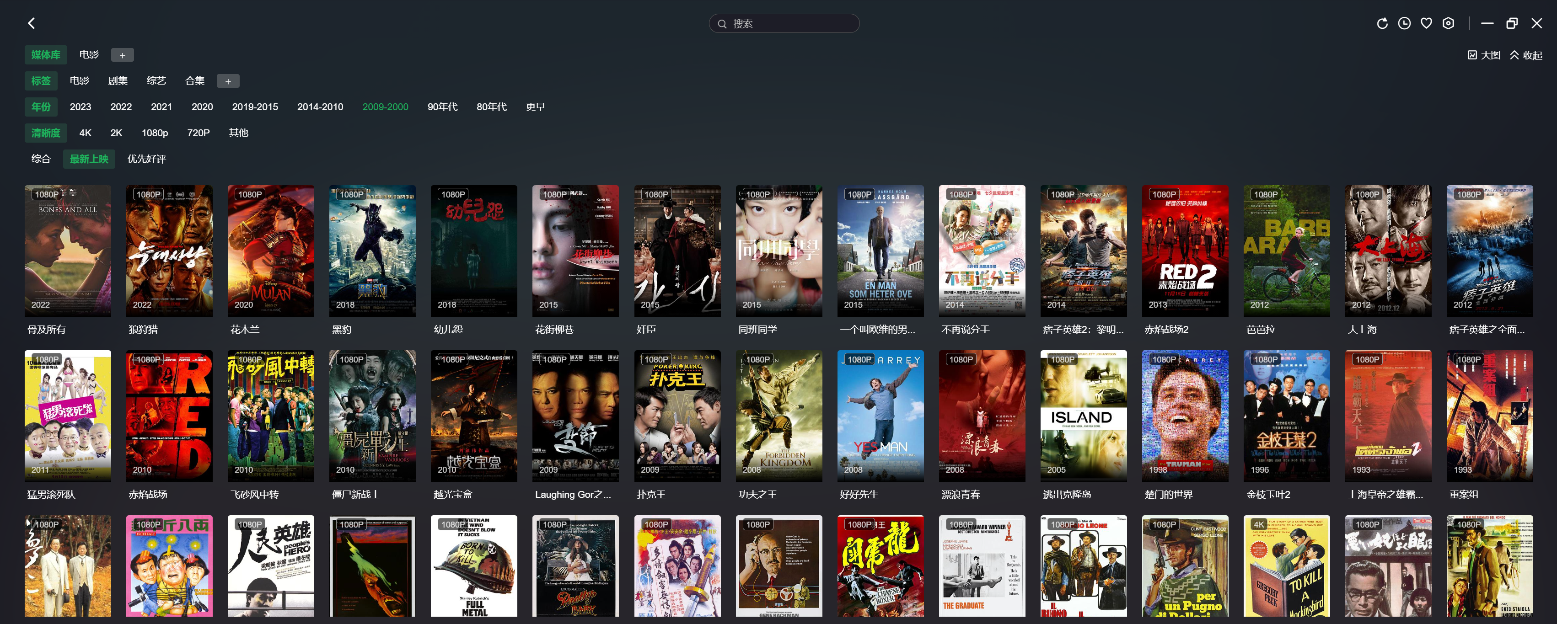Open the 幼儿怨 movie poster

[x=474, y=251]
